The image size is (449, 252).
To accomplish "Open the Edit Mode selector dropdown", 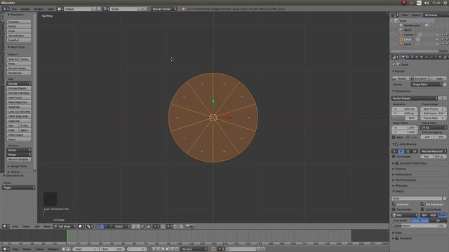I will [x=65, y=226].
